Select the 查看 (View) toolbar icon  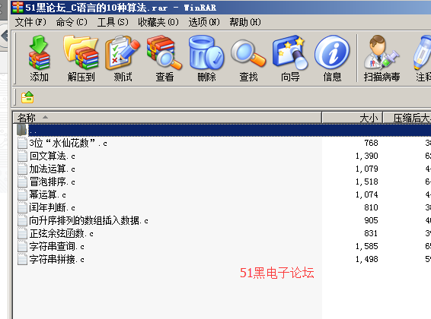pyautogui.click(x=164, y=58)
